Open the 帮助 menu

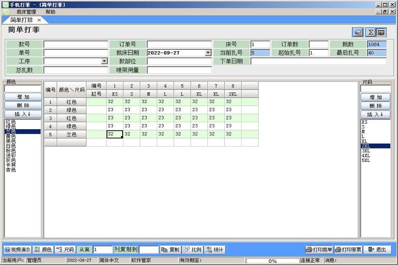(x=51, y=12)
